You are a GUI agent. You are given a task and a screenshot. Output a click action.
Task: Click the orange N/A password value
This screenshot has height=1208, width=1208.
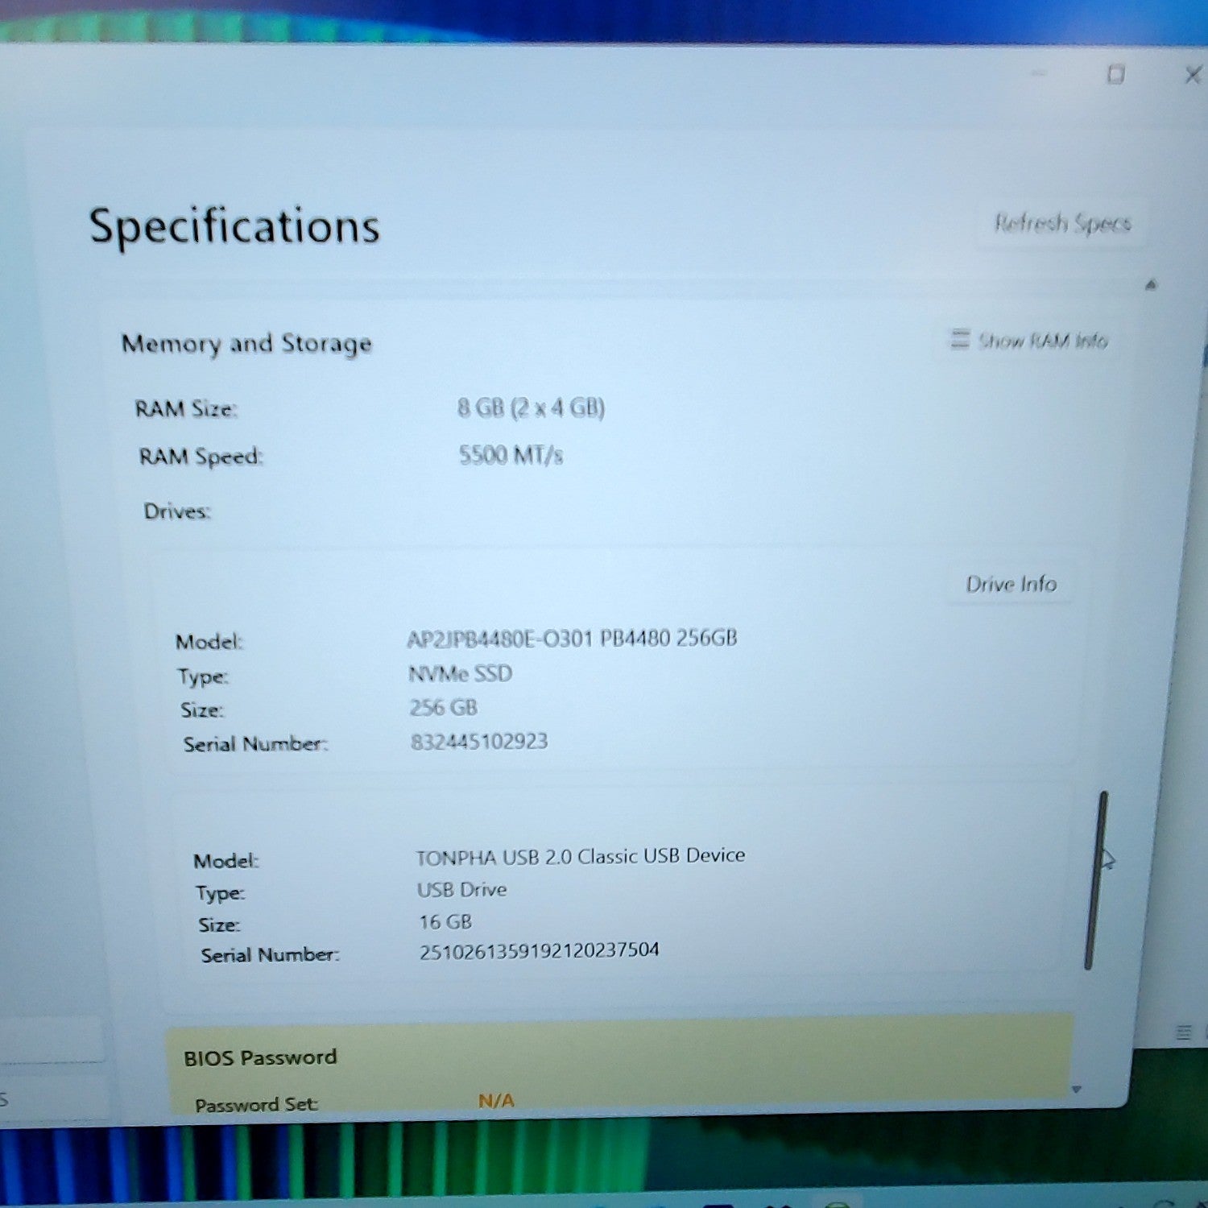click(x=496, y=1100)
